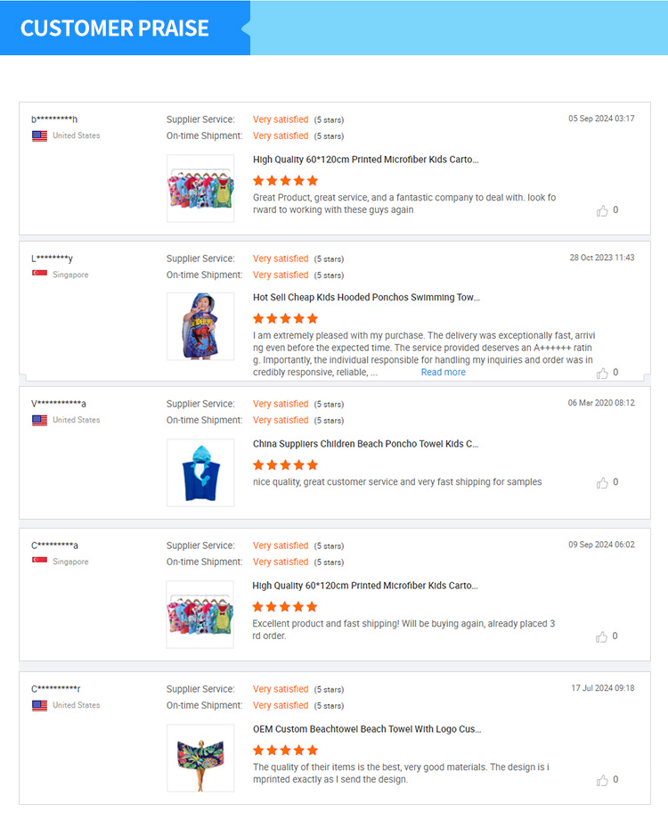Viewport: 668px width, 829px height.
Task: Like the 06 Mar 2020 review
Action: (603, 483)
